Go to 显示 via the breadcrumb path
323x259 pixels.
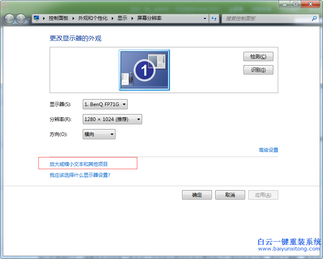click(122, 18)
